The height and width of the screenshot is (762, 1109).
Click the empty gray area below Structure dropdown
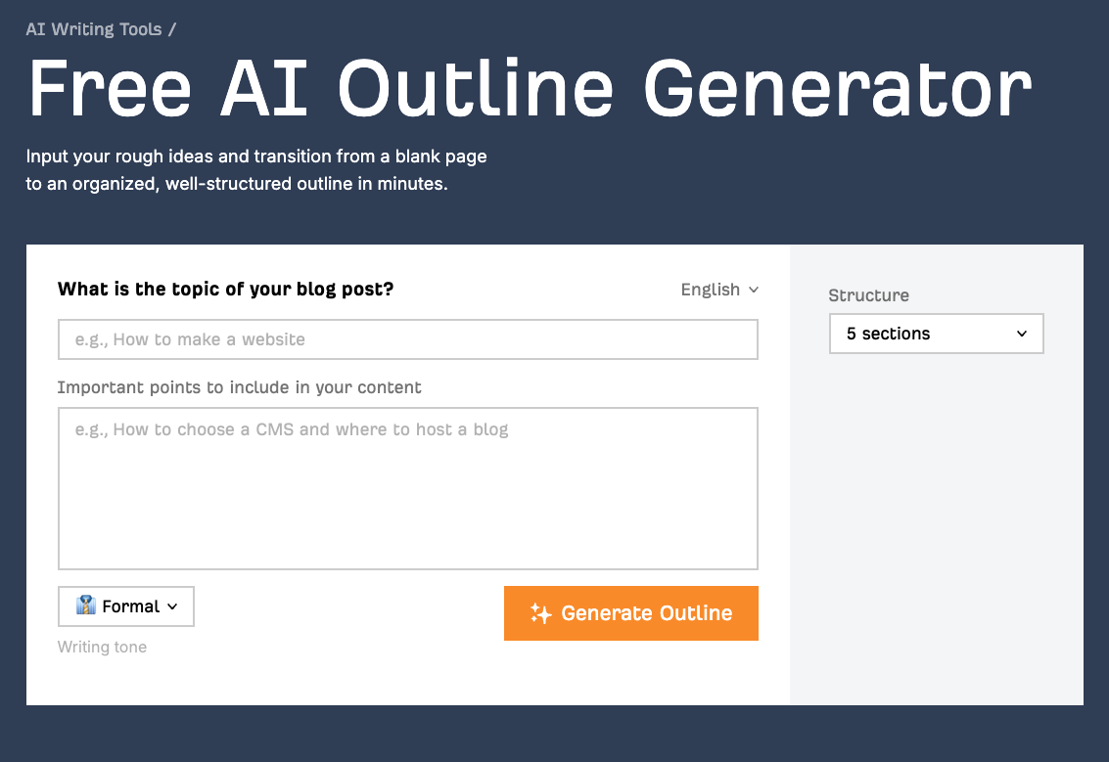pos(936,530)
